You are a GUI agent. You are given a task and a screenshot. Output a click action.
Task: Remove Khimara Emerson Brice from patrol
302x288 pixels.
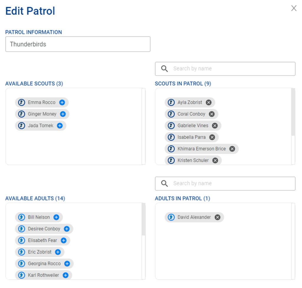232,149
